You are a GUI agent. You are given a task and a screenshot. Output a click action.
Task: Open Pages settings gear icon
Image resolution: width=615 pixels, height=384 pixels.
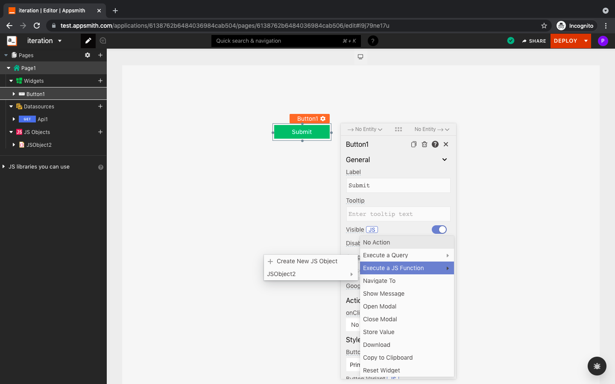(x=88, y=55)
